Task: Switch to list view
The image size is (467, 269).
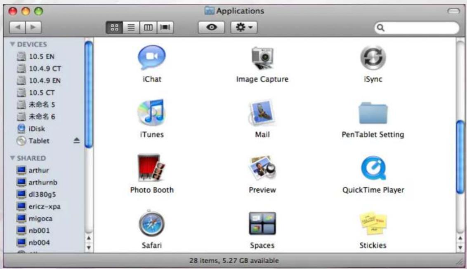Action: pos(131,27)
